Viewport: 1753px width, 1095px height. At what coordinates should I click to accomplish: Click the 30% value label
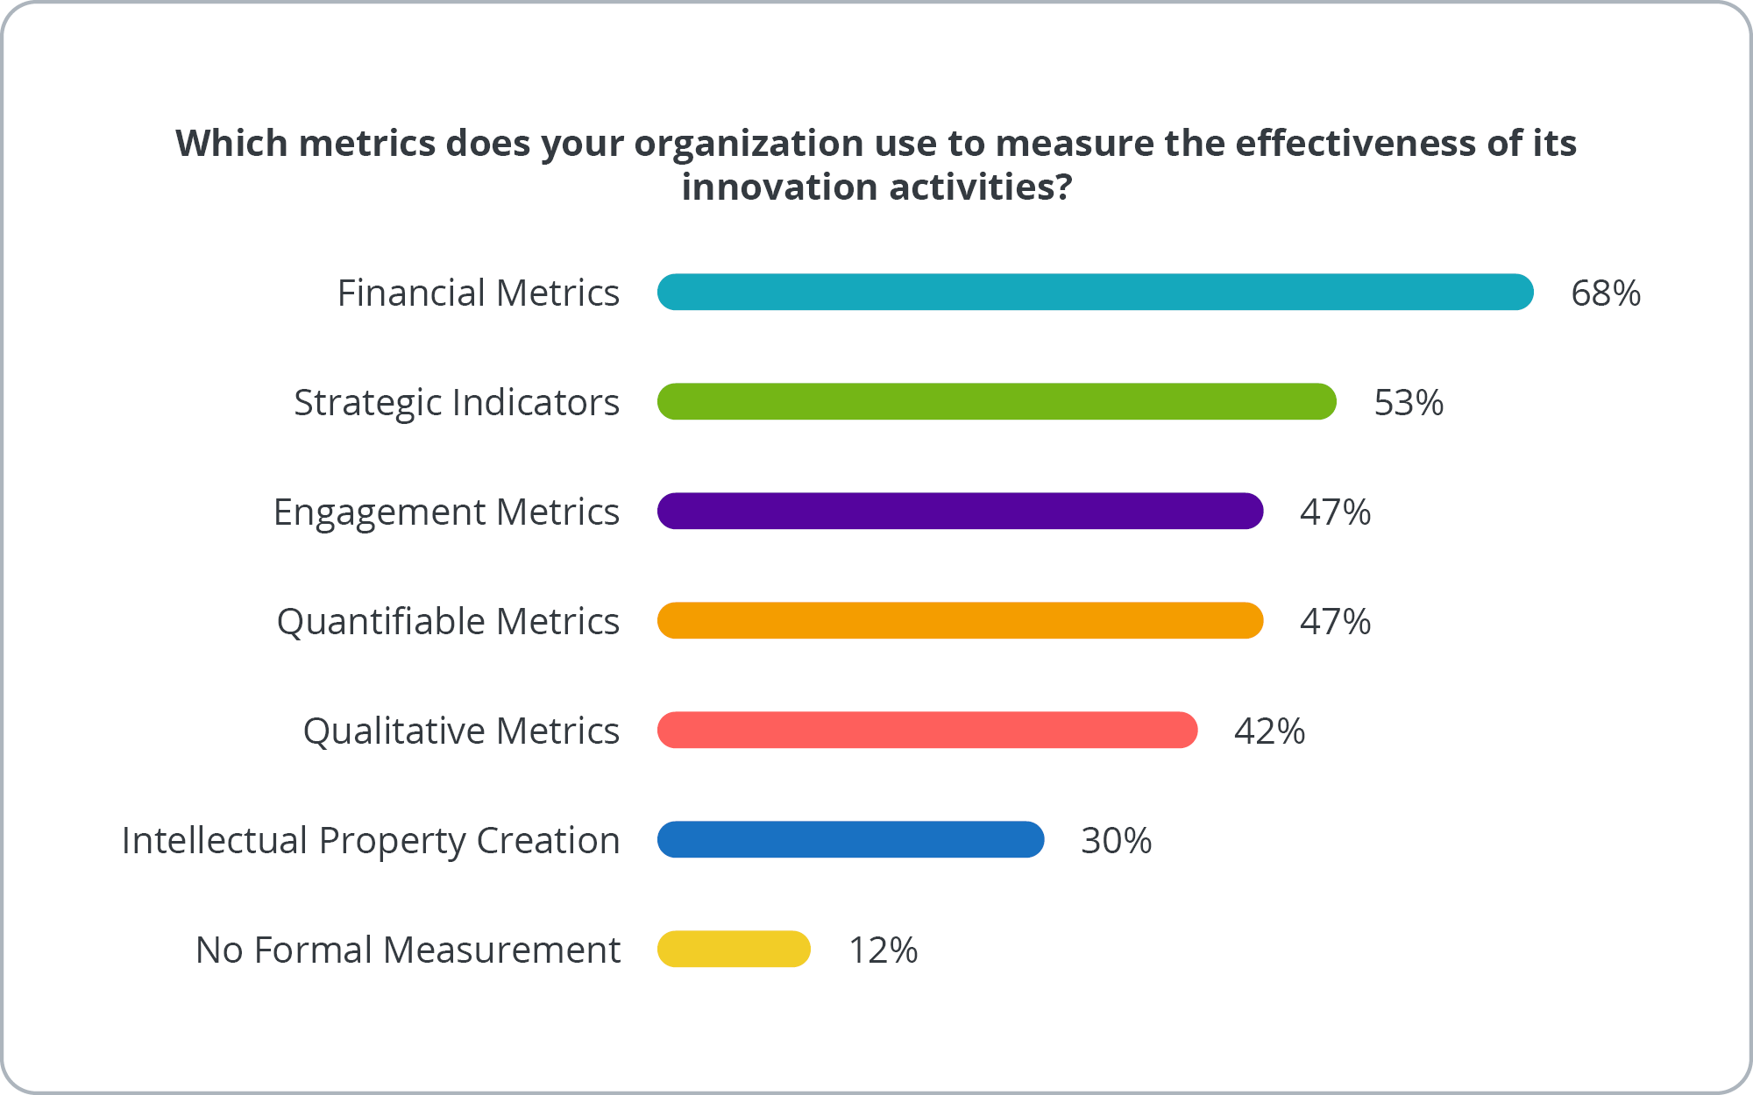[1116, 840]
